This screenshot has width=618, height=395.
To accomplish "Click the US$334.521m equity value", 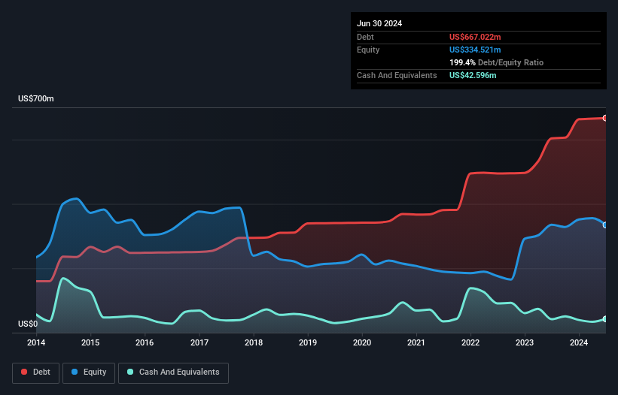I will coord(475,50).
